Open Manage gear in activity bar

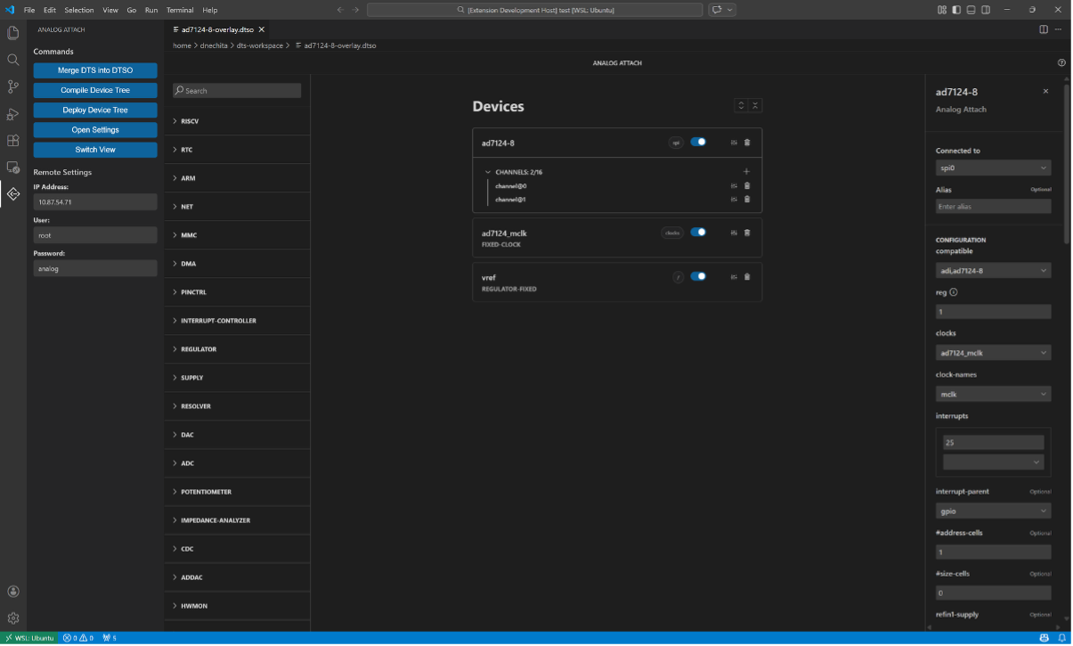coord(13,617)
